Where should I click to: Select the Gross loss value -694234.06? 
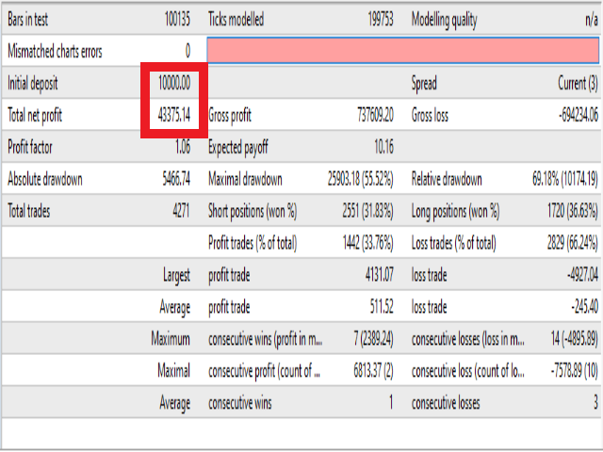[579, 115]
